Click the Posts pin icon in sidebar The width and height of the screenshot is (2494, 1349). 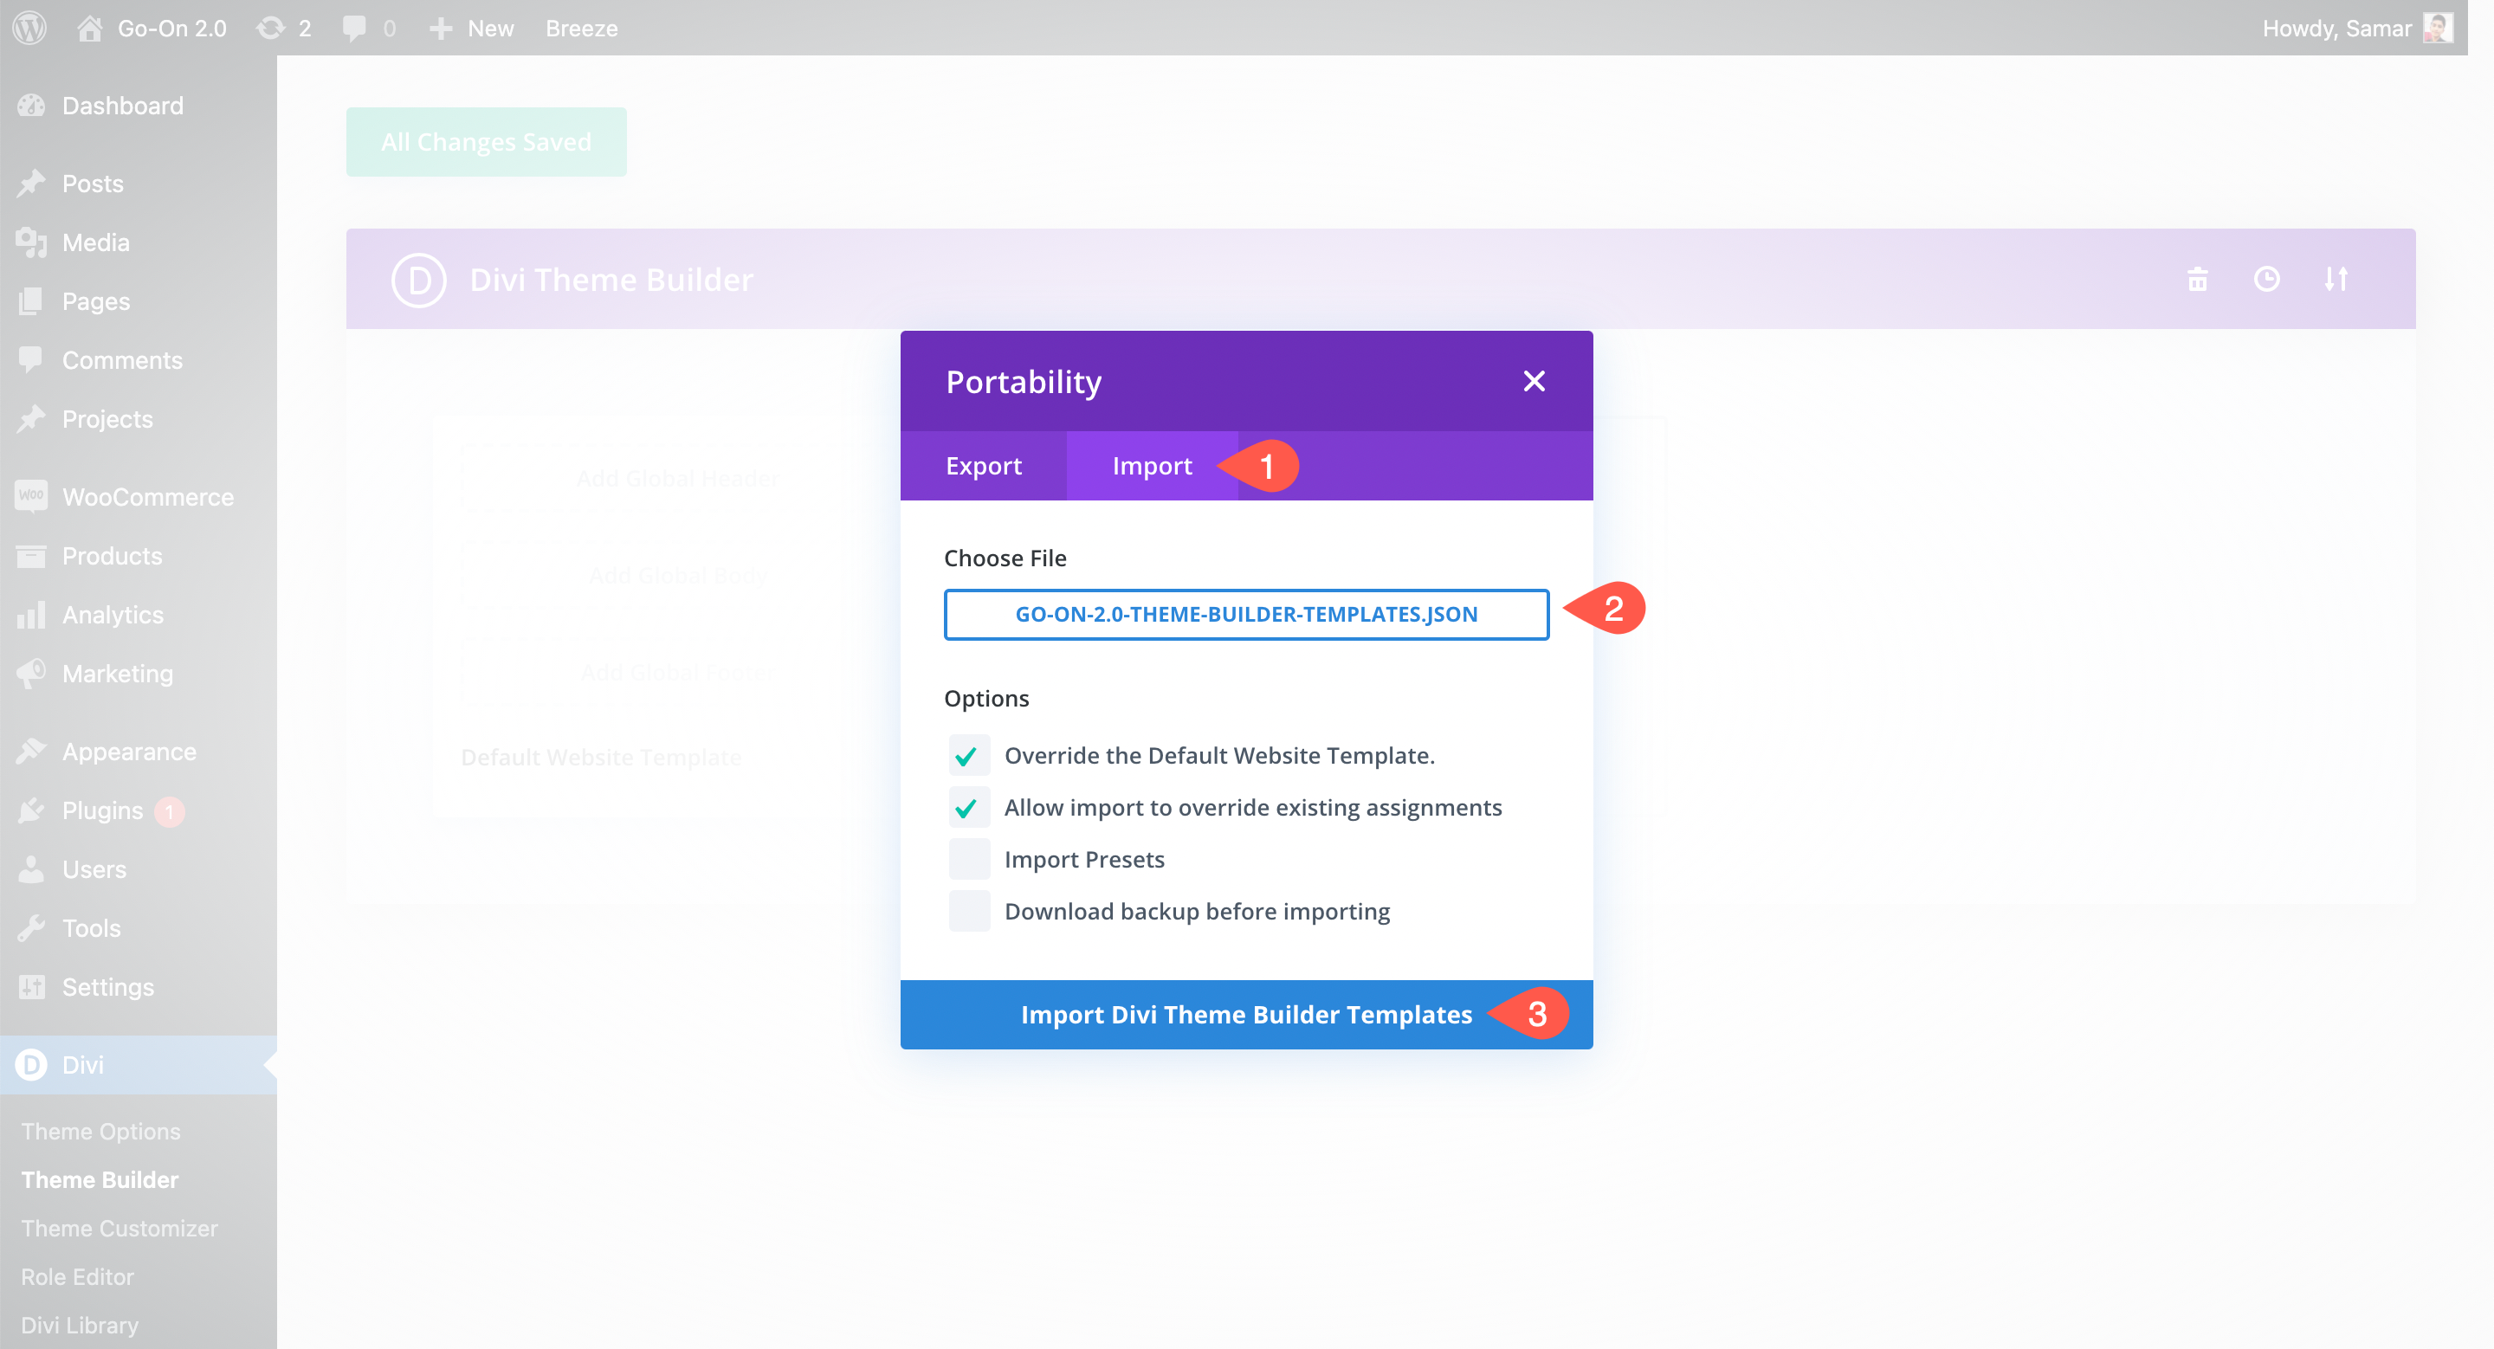31,184
